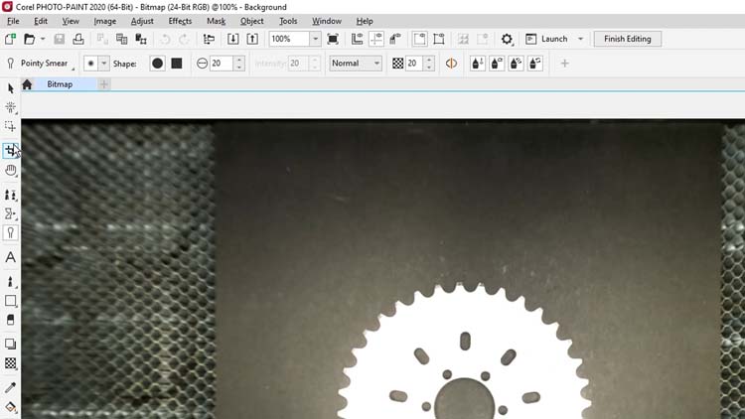
Task: Open the Image menu
Action: tap(104, 21)
